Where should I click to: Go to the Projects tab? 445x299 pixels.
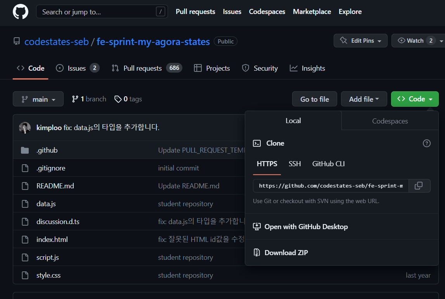212,68
